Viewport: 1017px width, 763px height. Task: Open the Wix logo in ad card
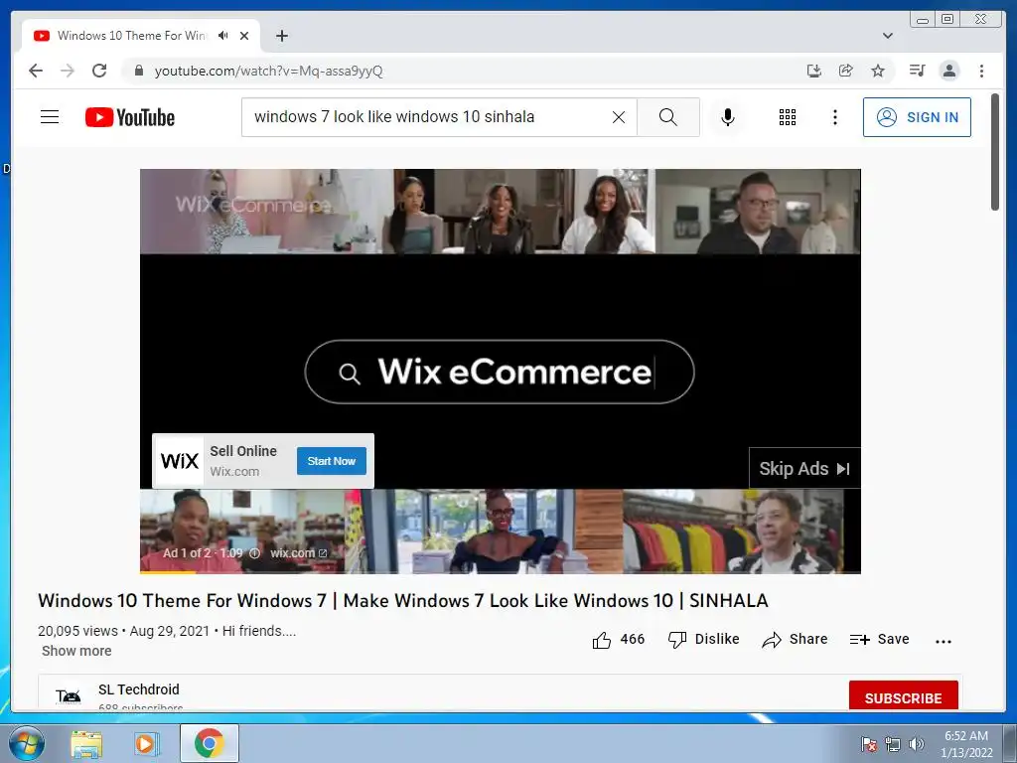(x=180, y=461)
